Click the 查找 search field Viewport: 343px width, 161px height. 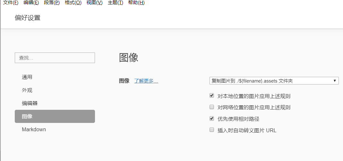[x=55, y=58]
